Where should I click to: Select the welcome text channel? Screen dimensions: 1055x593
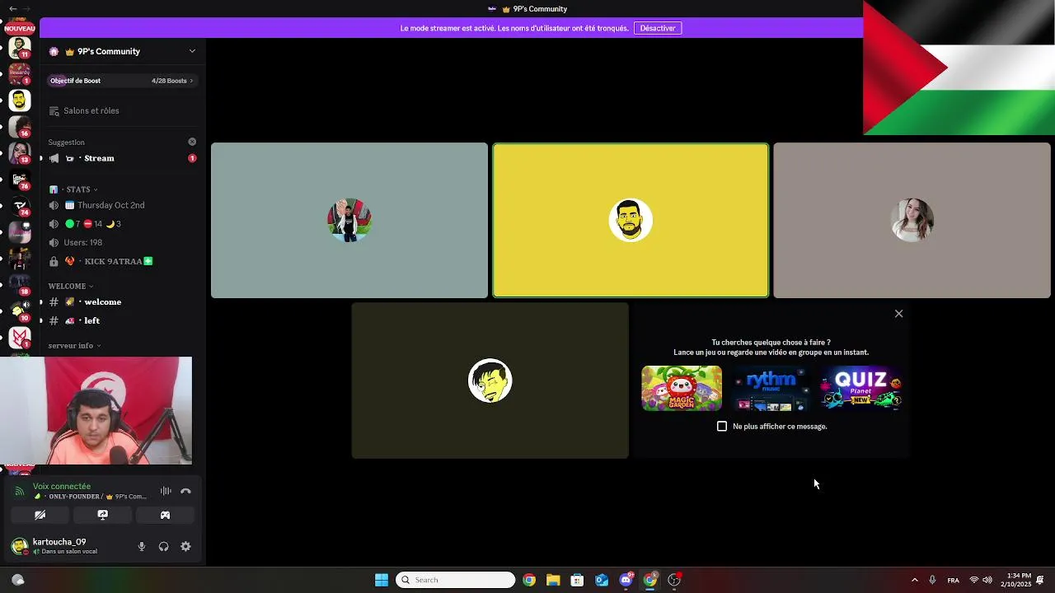(122, 301)
